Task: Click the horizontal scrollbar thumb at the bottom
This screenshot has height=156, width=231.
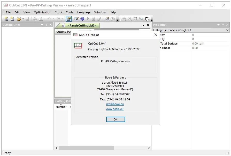Action: 86,148
